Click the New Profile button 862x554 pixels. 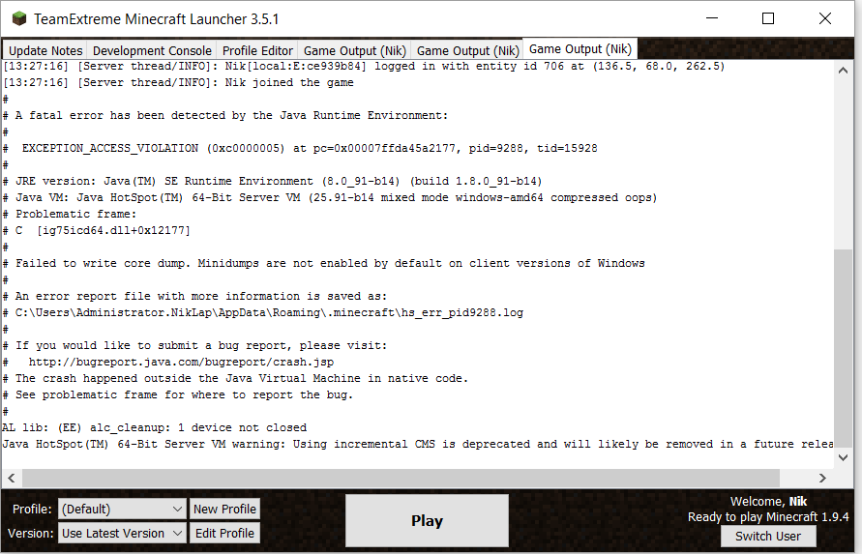point(224,509)
